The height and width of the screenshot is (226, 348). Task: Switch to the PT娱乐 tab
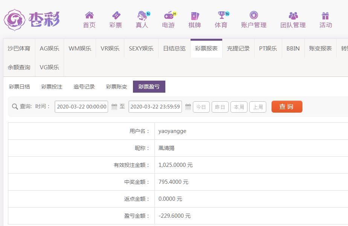coord(268,48)
